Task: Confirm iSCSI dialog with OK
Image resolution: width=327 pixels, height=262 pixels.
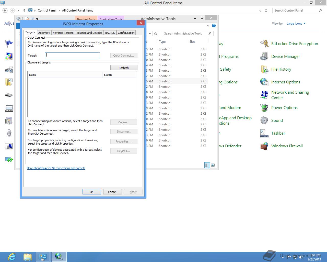Action: (92, 192)
